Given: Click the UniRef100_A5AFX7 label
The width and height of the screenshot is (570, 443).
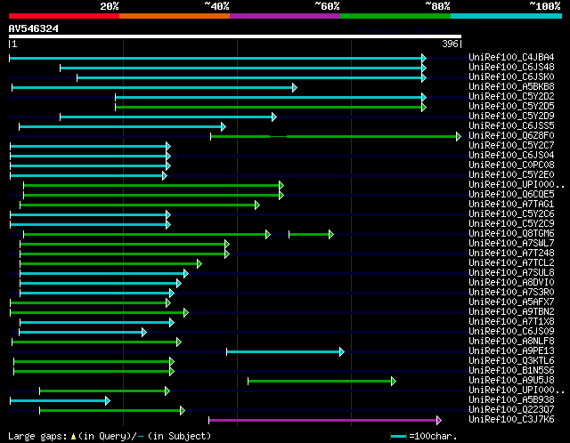Looking at the screenshot, I should click(511, 302).
